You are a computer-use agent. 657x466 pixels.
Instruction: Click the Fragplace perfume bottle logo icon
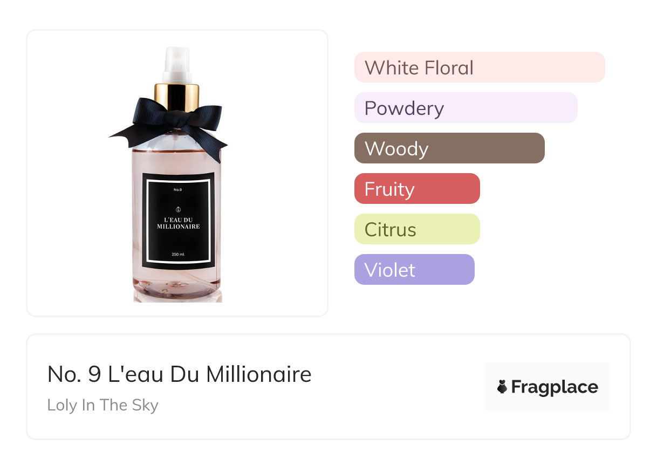(x=502, y=387)
